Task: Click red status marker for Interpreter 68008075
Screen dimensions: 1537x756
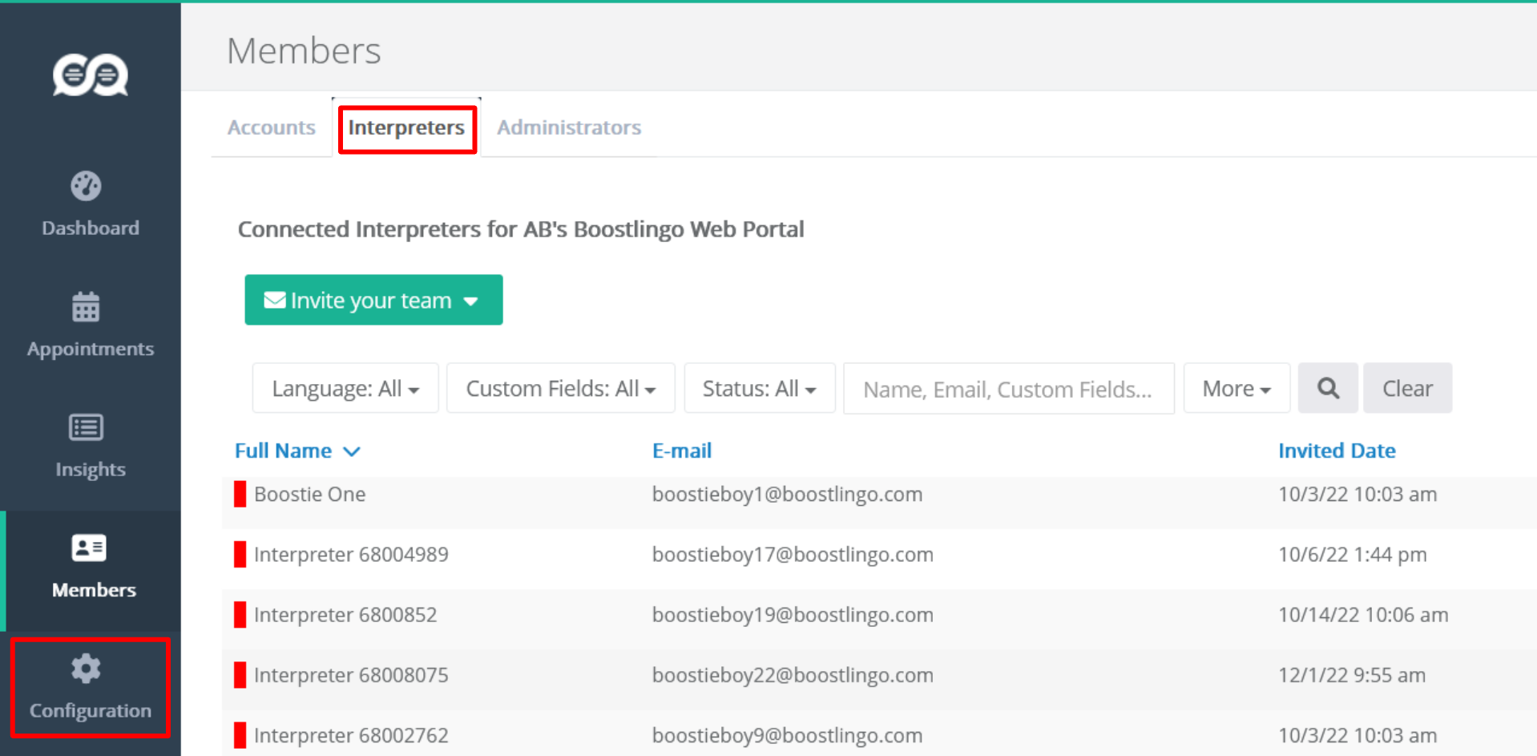Action: point(240,675)
